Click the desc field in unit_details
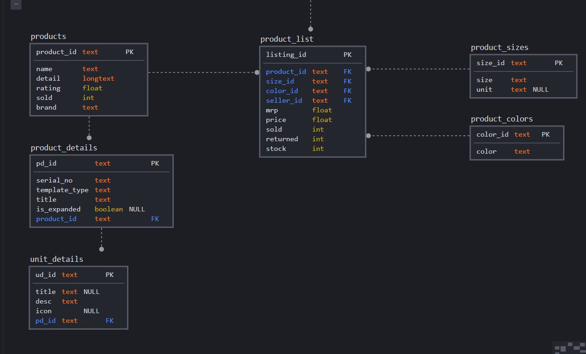Image resolution: width=586 pixels, height=354 pixels. point(44,301)
